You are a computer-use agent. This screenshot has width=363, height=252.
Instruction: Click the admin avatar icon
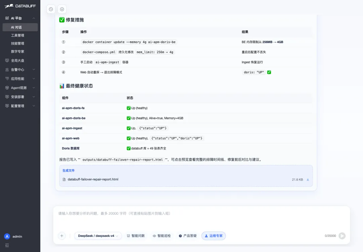point(7,236)
